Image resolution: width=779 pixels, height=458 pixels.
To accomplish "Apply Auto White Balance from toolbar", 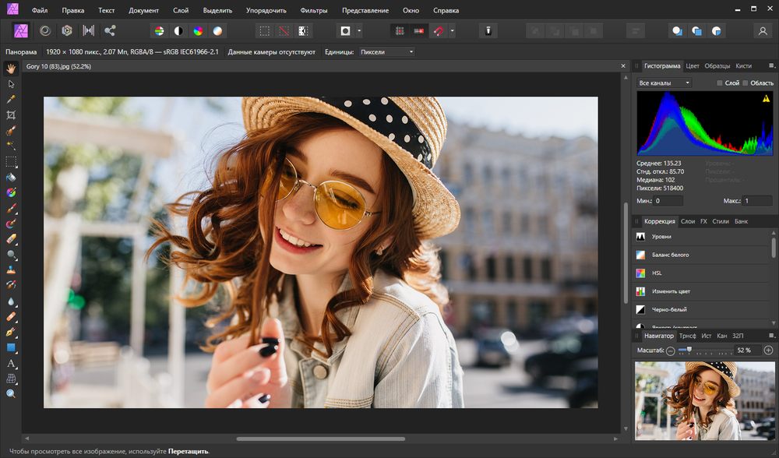I will click(217, 31).
